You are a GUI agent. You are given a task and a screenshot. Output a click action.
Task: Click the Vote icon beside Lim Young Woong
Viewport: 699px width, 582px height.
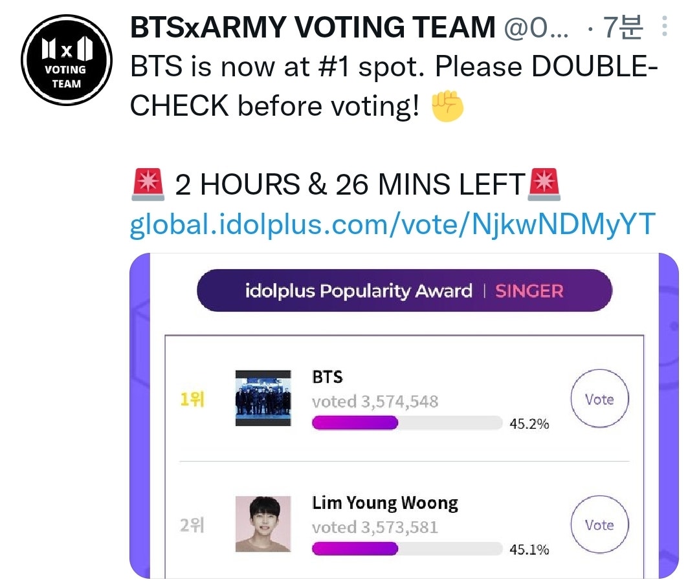coord(599,524)
